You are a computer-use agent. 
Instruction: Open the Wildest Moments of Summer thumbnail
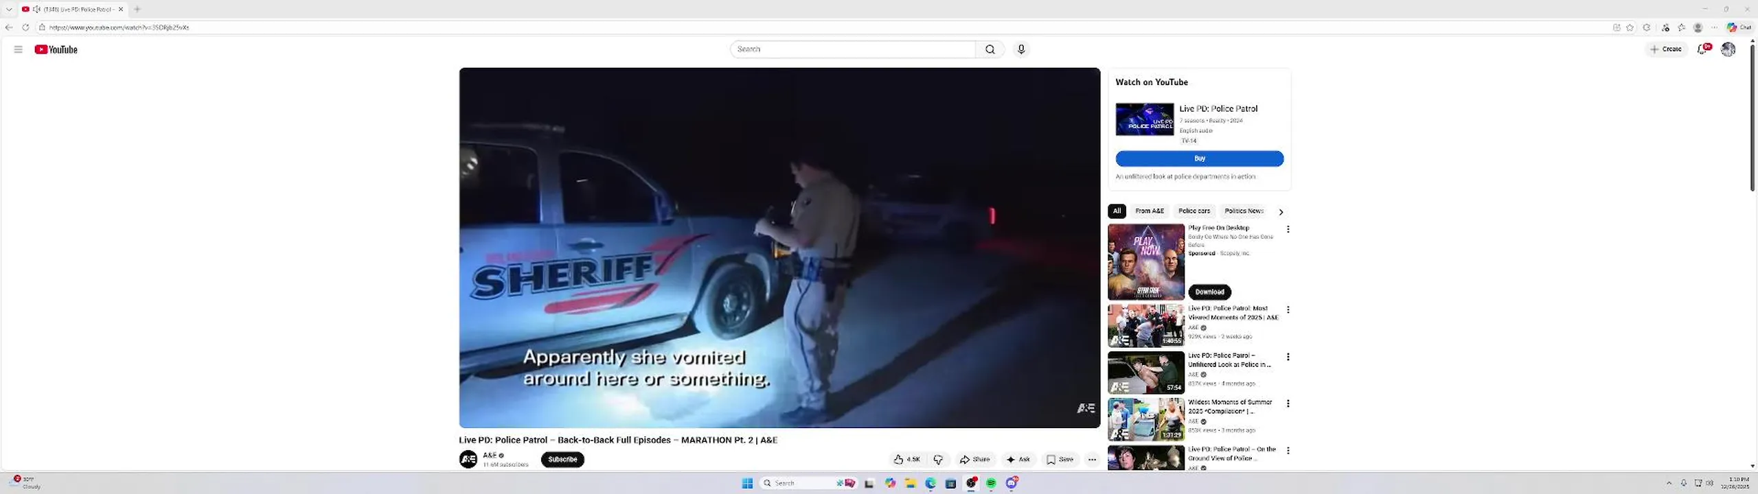[1145, 419]
